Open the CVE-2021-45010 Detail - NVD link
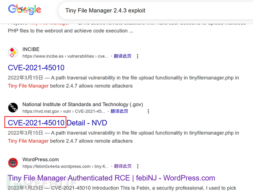The image size is (253, 192). coord(57,123)
